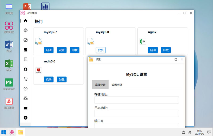
Task: Click the 日志地址 input field
Action: [137, 113]
